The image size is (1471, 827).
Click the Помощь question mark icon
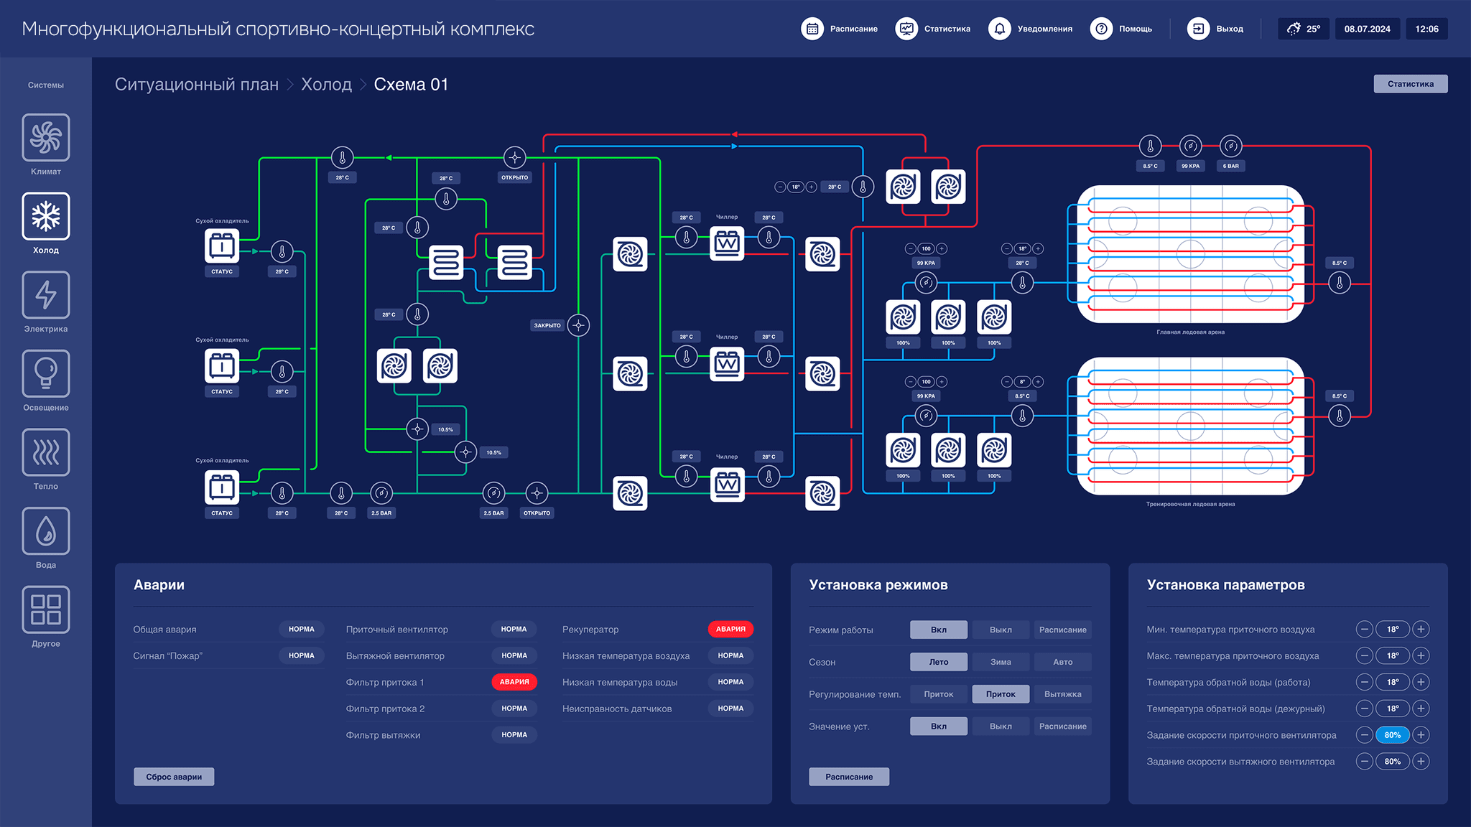[x=1100, y=29]
